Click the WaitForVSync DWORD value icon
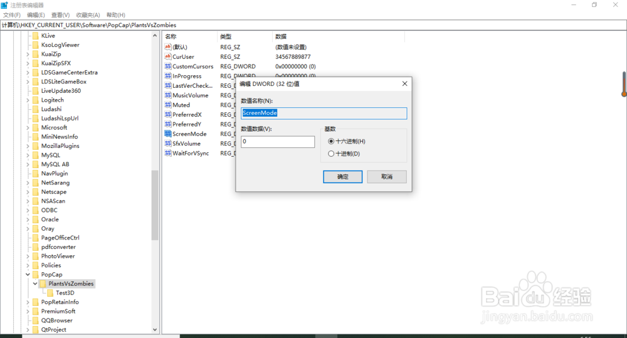This screenshot has height=338, width=627. [168, 153]
